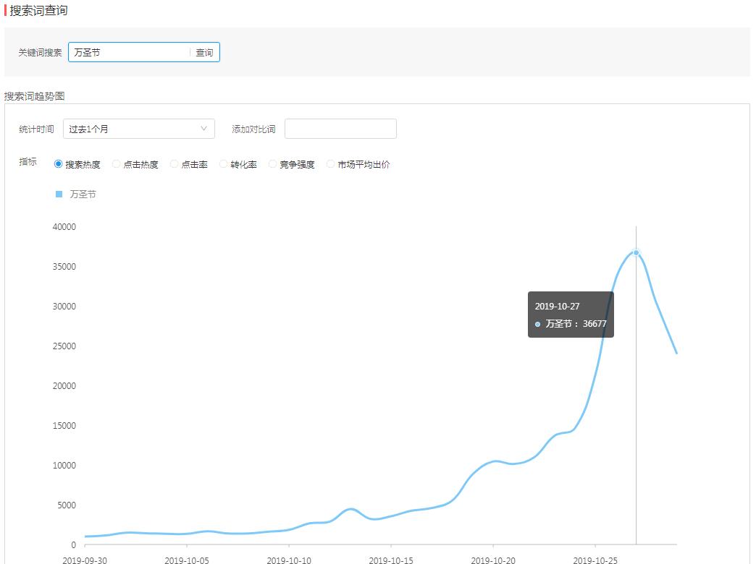The image size is (756, 564).
Task: Click the 2019-10-20 x-axis label
Action: (x=493, y=560)
